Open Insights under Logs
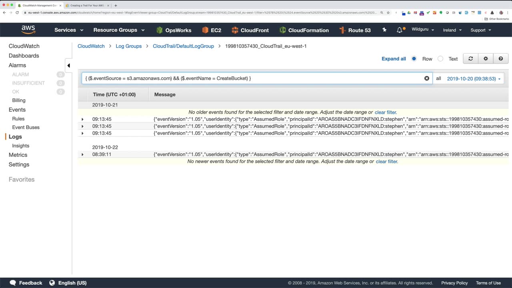 (x=21, y=146)
